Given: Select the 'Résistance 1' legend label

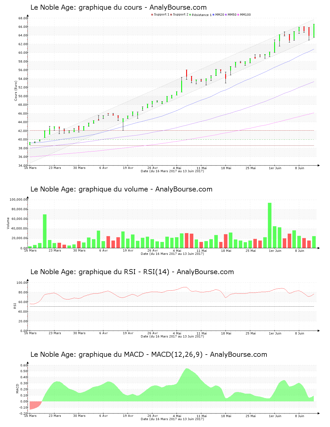Looking at the screenshot, I should (x=202, y=15).
